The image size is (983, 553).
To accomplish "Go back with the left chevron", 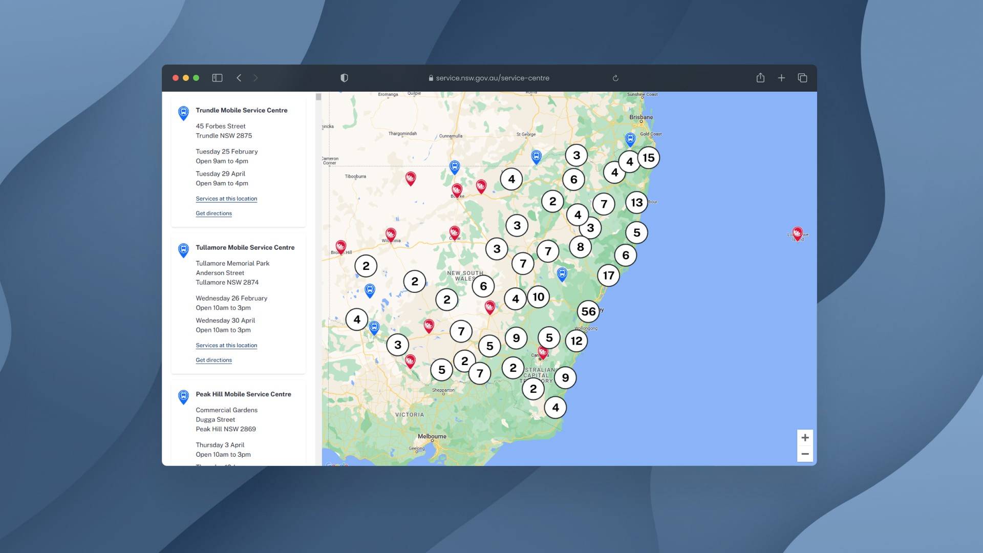I will (x=239, y=78).
